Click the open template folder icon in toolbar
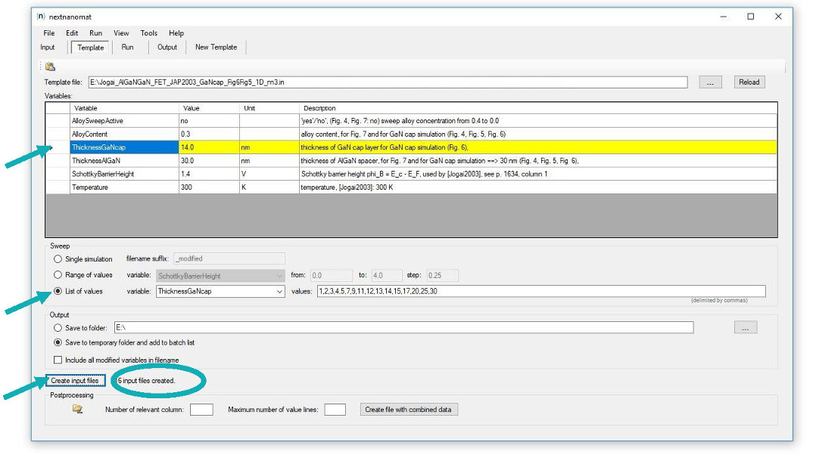Image resolution: width=813 pixels, height=458 pixels. (x=50, y=67)
